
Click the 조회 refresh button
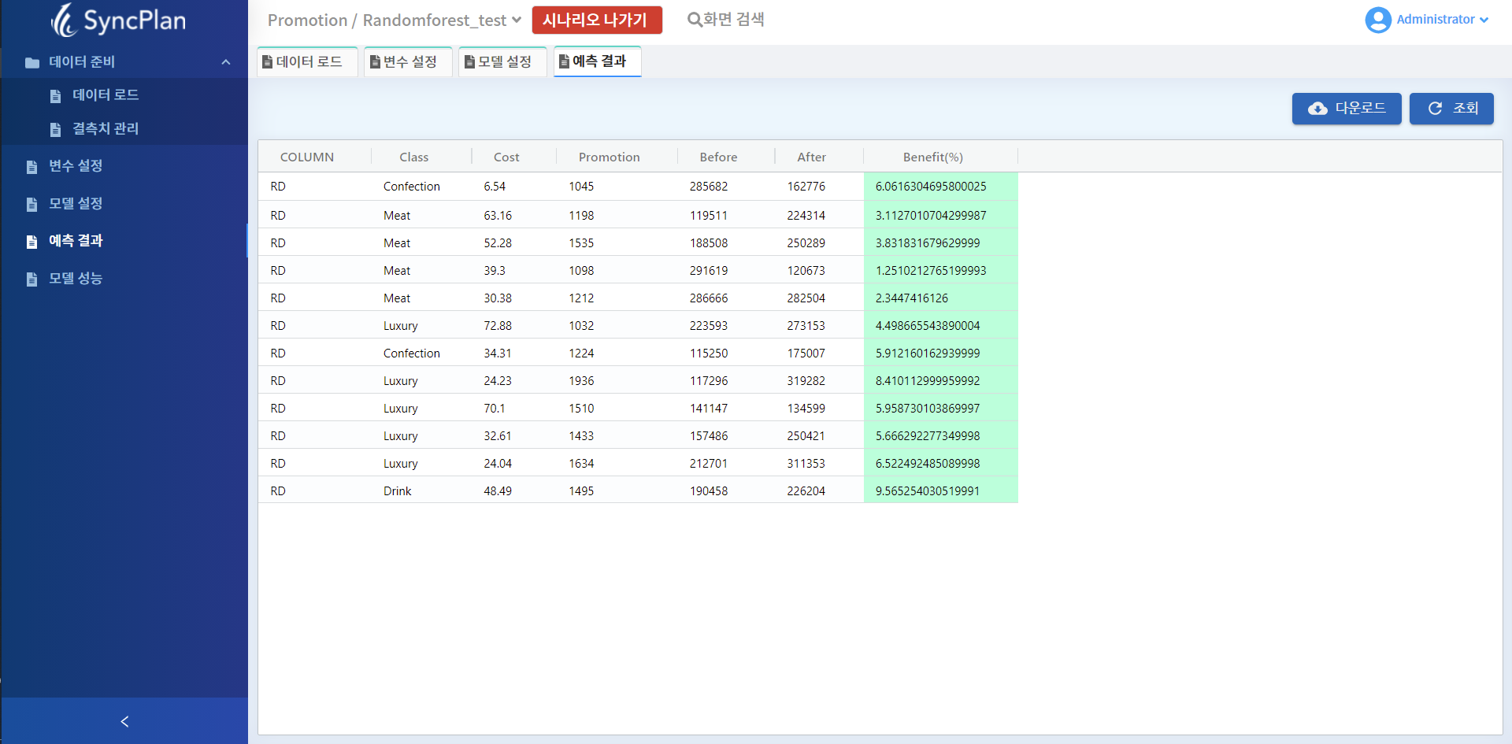pyautogui.click(x=1451, y=109)
